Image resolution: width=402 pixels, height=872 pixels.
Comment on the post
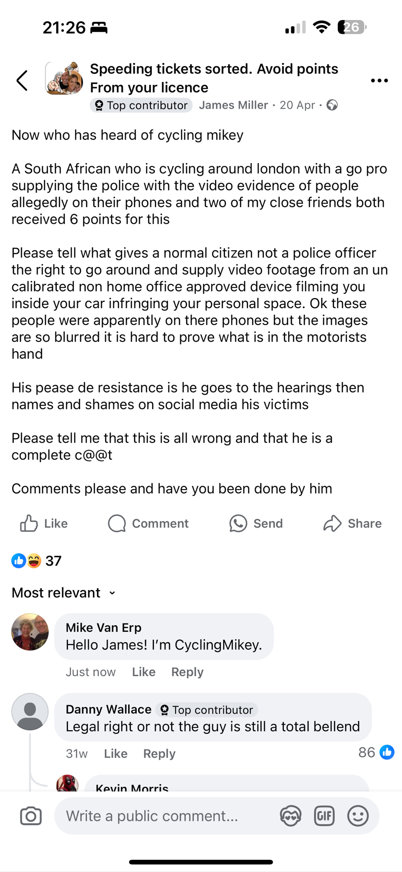[x=148, y=523]
